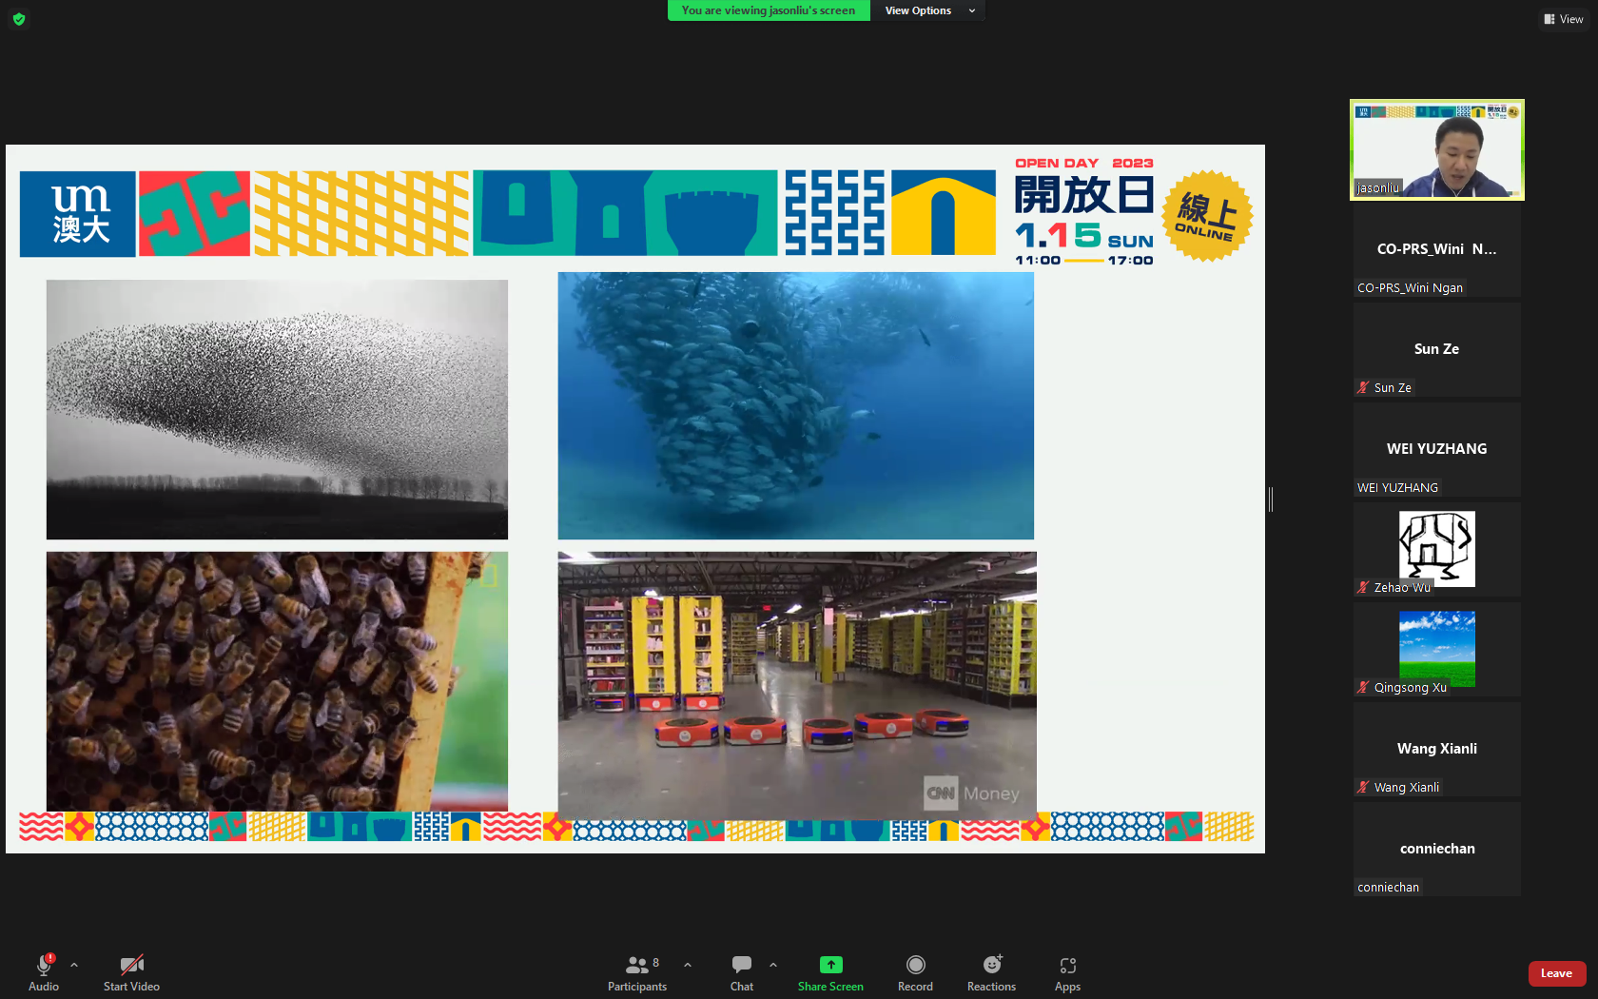Image resolution: width=1598 pixels, height=999 pixels.
Task: Select Qingsong Xu's participant tile
Action: click(1436, 649)
